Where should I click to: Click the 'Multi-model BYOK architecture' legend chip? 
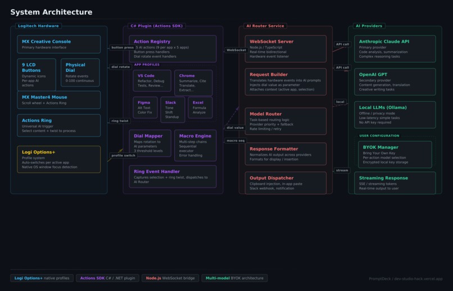pyautogui.click(x=234, y=278)
